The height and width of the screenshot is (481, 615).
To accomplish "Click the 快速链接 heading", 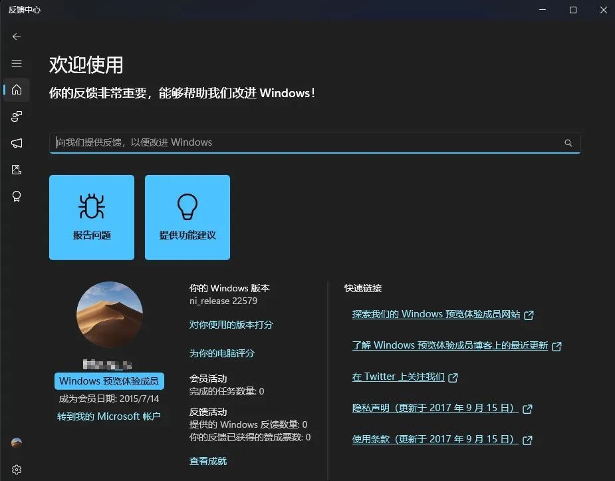I will tap(363, 288).
